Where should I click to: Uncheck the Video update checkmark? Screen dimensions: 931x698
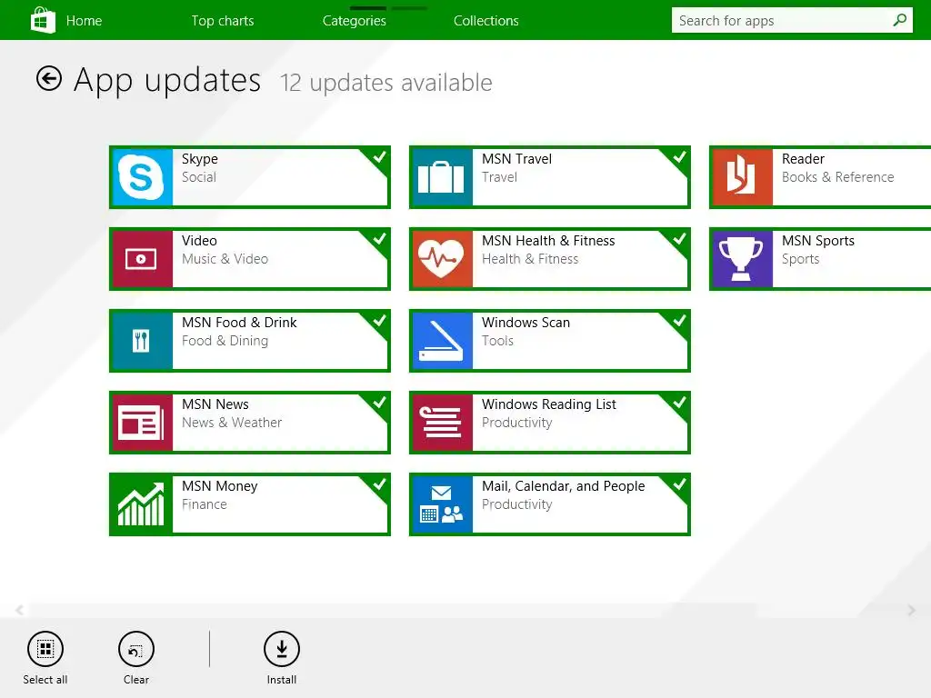[x=379, y=239]
